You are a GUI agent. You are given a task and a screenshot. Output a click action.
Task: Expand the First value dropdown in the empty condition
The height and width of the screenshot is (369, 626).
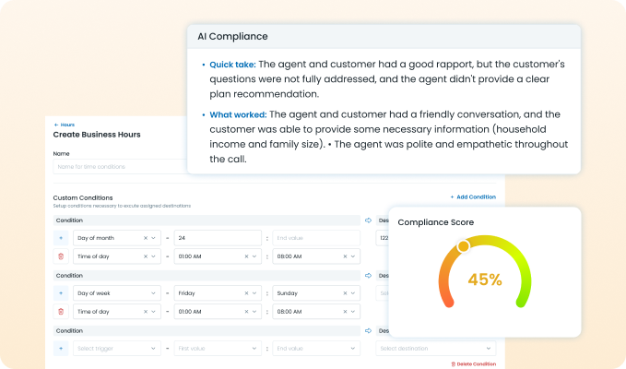point(254,348)
